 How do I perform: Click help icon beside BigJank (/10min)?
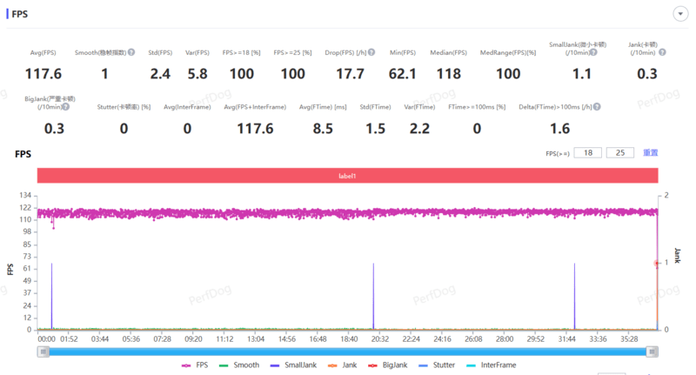(64, 107)
